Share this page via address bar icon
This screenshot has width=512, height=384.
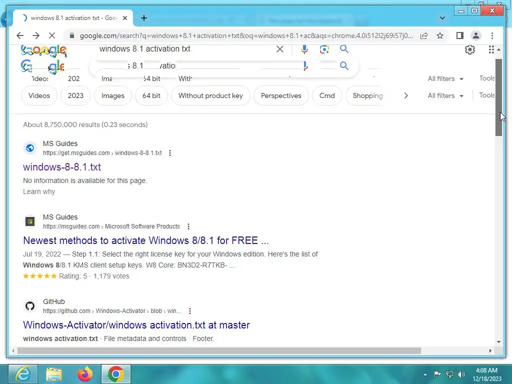(x=424, y=35)
